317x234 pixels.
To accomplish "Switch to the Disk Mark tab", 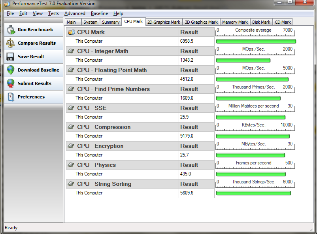I will pyautogui.click(x=261, y=22).
